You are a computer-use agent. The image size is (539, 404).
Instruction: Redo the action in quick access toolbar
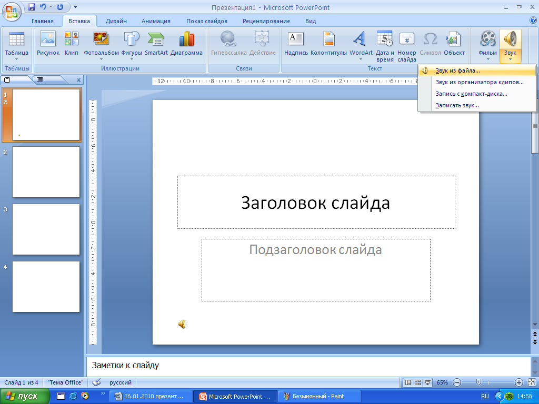[x=60, y=6]
